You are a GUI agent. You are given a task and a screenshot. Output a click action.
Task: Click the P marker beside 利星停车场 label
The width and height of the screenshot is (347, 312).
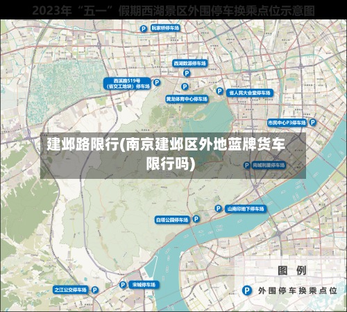pyautogui.click(x=246, y=165)
